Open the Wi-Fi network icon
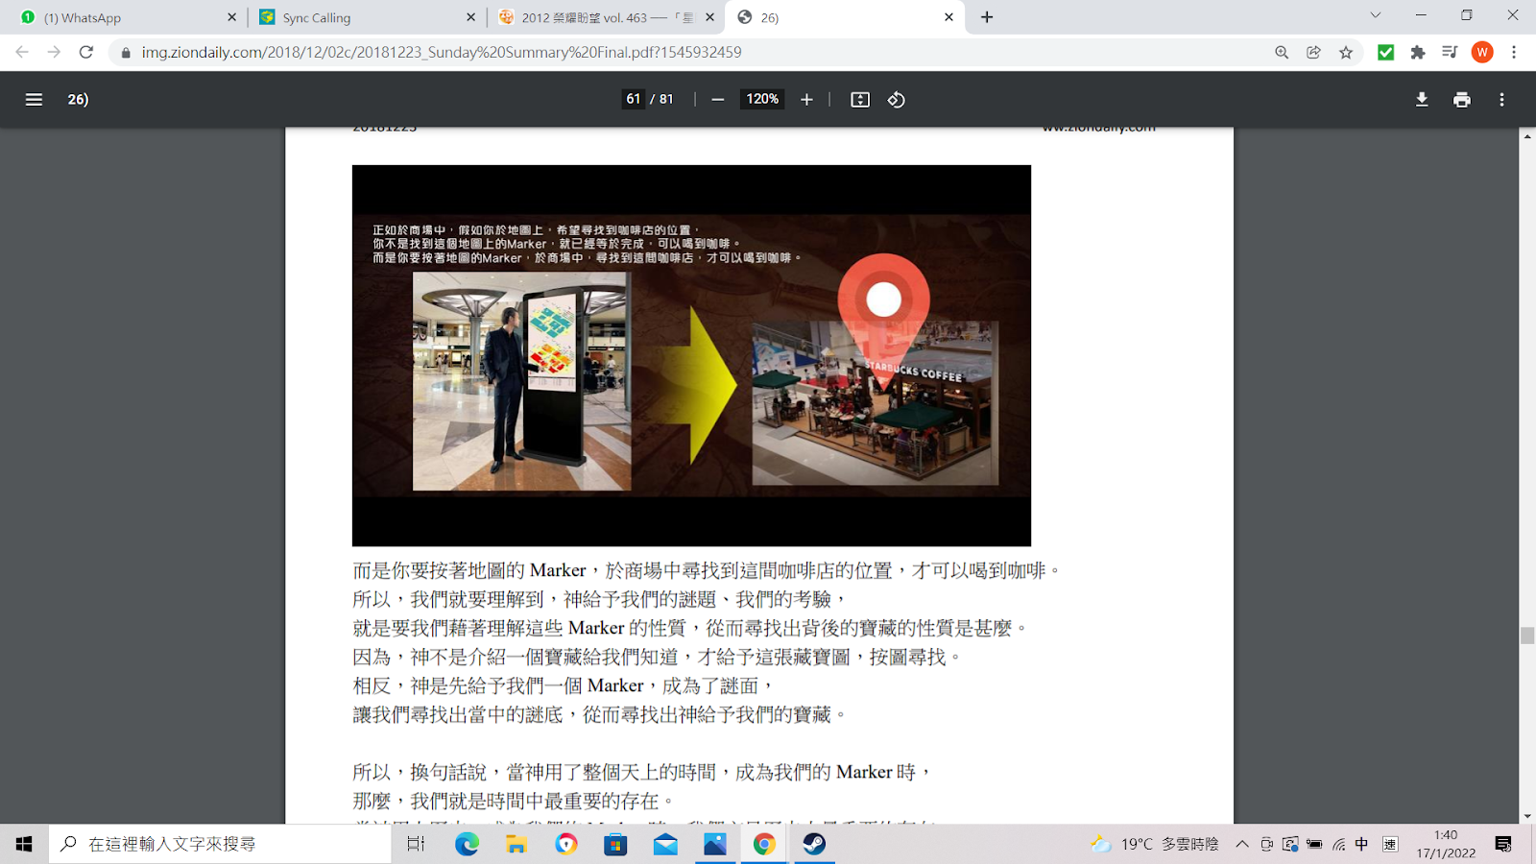The width and height of the screenshot is (1536, 864). click(x=1338, y=844)
